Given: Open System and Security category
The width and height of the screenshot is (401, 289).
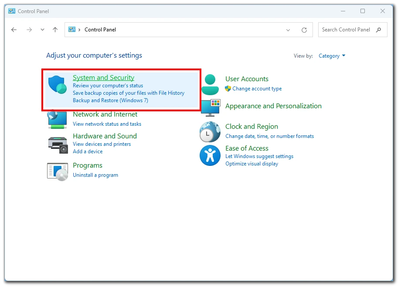Looking at the screenshot, I should (104, 78).
